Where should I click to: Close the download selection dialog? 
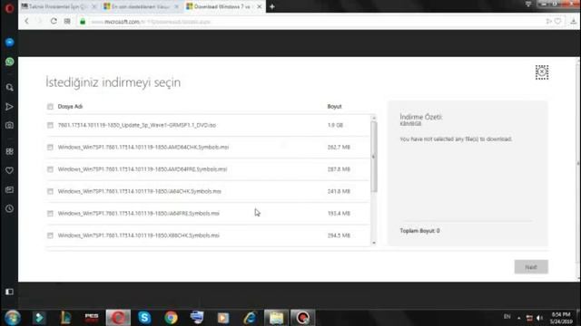[x=542, y=72]
